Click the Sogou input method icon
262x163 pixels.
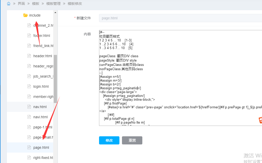(260, 120)
